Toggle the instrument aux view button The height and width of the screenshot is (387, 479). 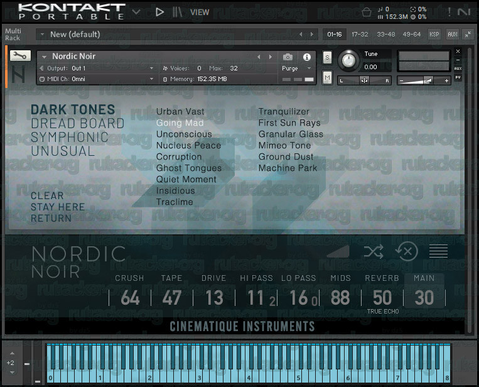[x=458, y=68]
